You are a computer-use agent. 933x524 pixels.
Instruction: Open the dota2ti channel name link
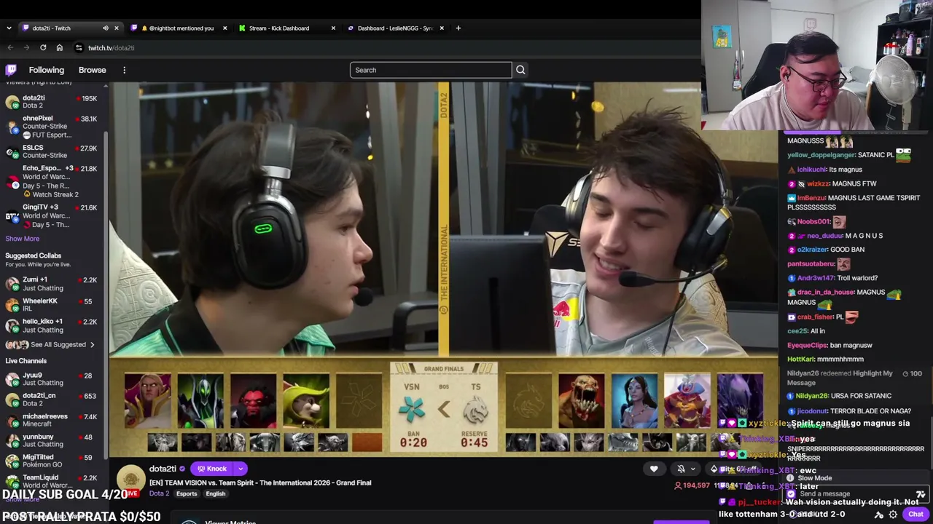[x=163, y=469]
